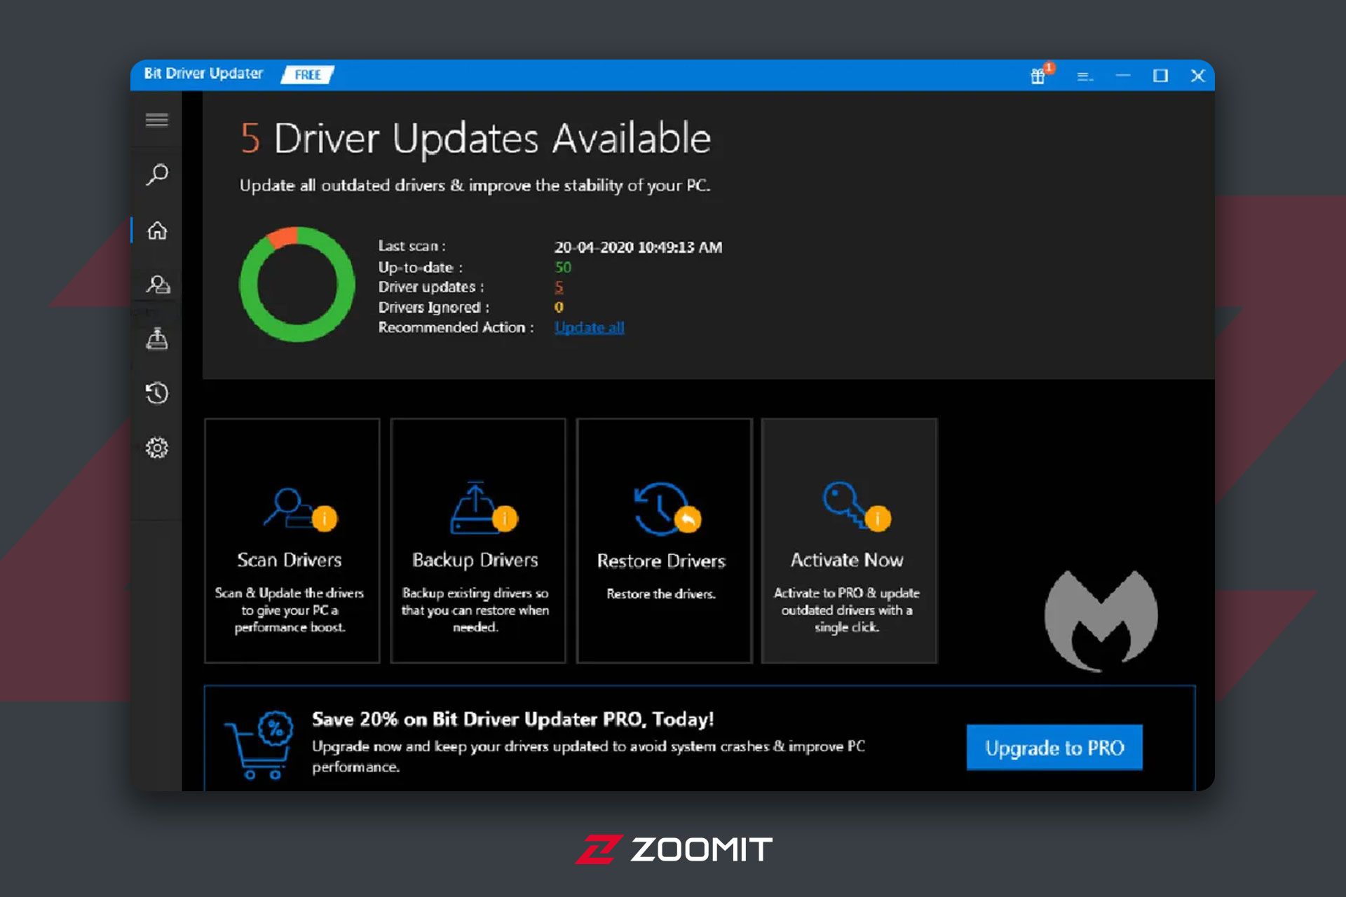
Task: Open the user account sidebar icon
Action: coord(158,284)
